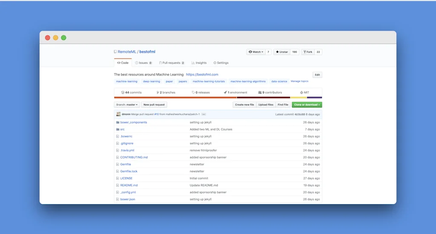The image size is (436, 234).
Task: Switch to the Settings tab
Action: [x=221, y=63]
